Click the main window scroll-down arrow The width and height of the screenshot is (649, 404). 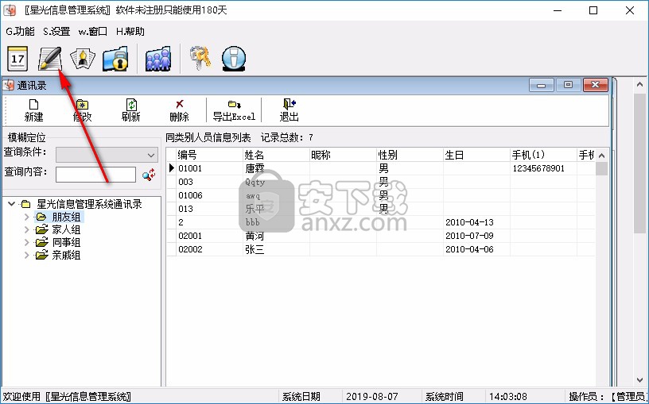(x=639, y=380)
